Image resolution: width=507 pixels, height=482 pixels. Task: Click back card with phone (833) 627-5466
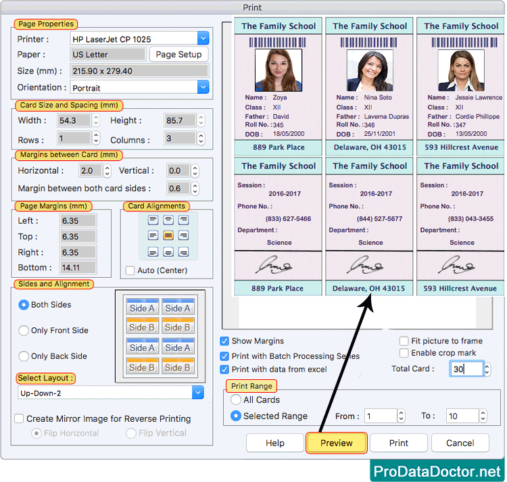click(279, 226)
